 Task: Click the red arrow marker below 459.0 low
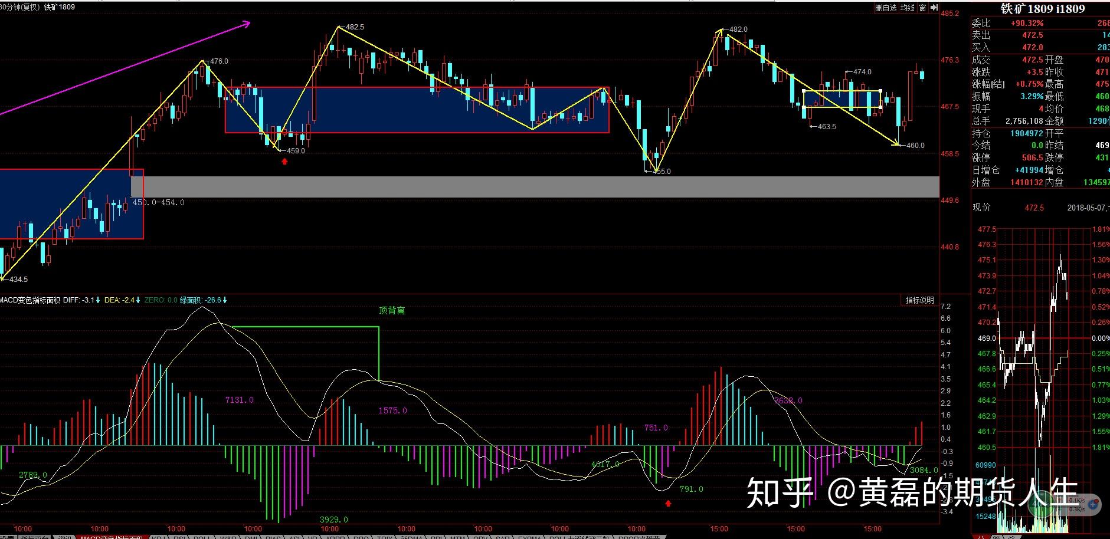284,161
